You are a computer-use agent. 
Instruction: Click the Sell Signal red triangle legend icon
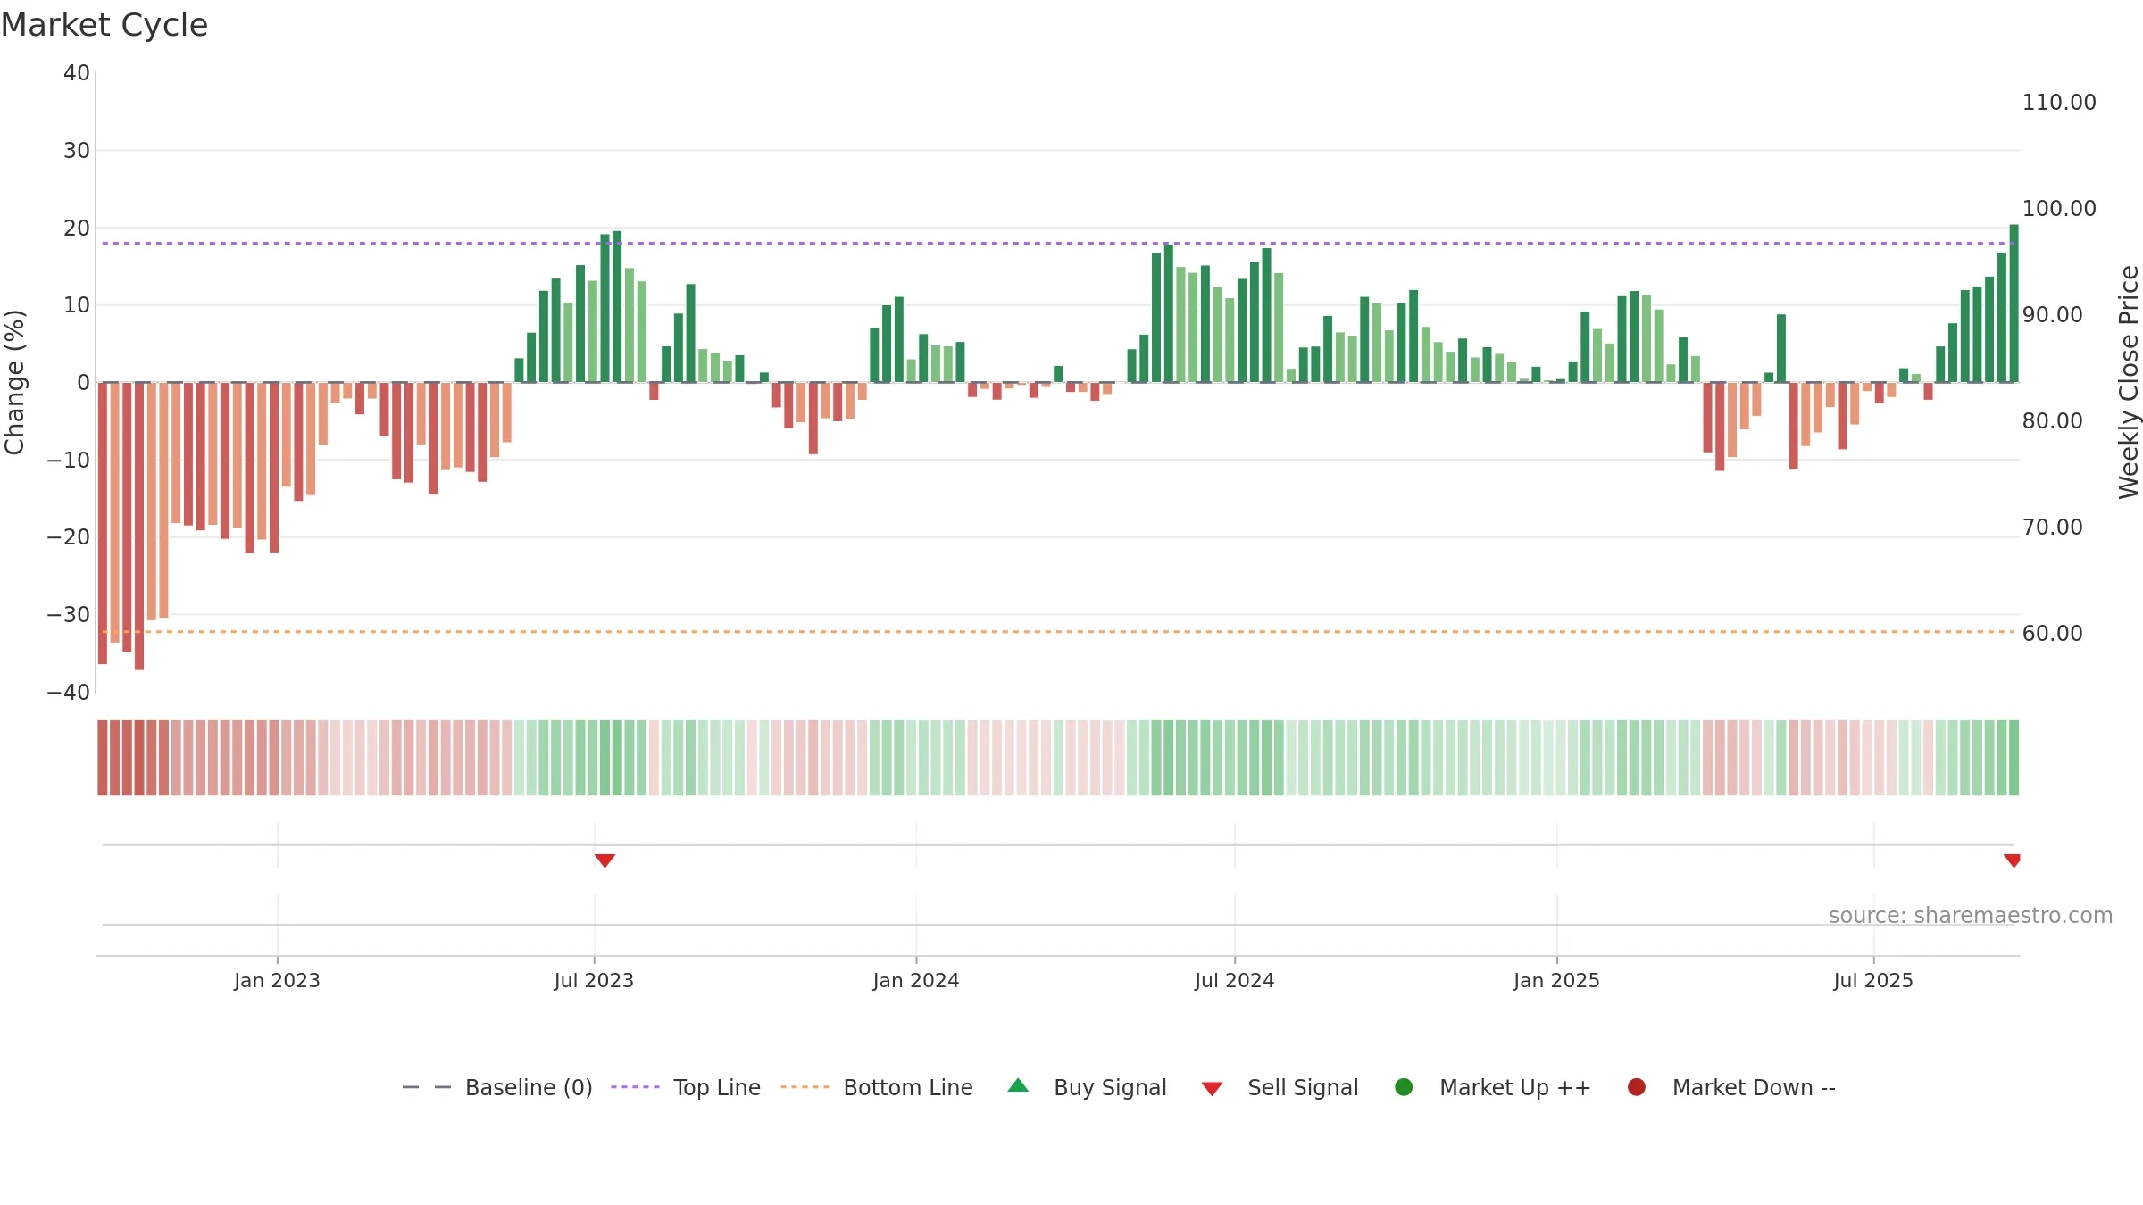coord(1212,1089)
